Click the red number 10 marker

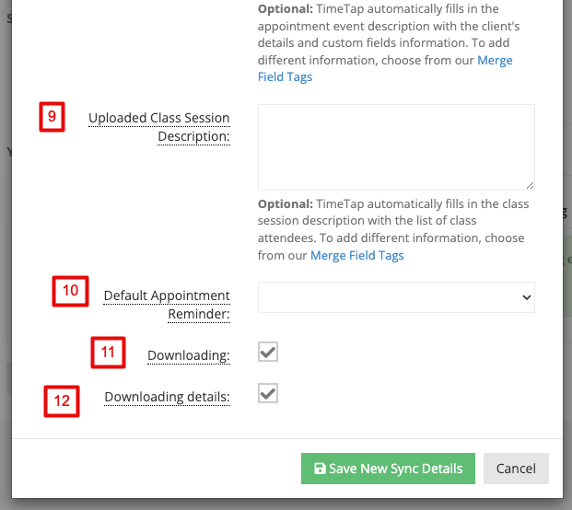(x=70, y=291)
